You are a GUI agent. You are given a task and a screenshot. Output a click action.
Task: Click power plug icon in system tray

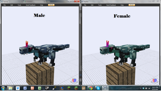pyautogui.click(x=146, y=88)
